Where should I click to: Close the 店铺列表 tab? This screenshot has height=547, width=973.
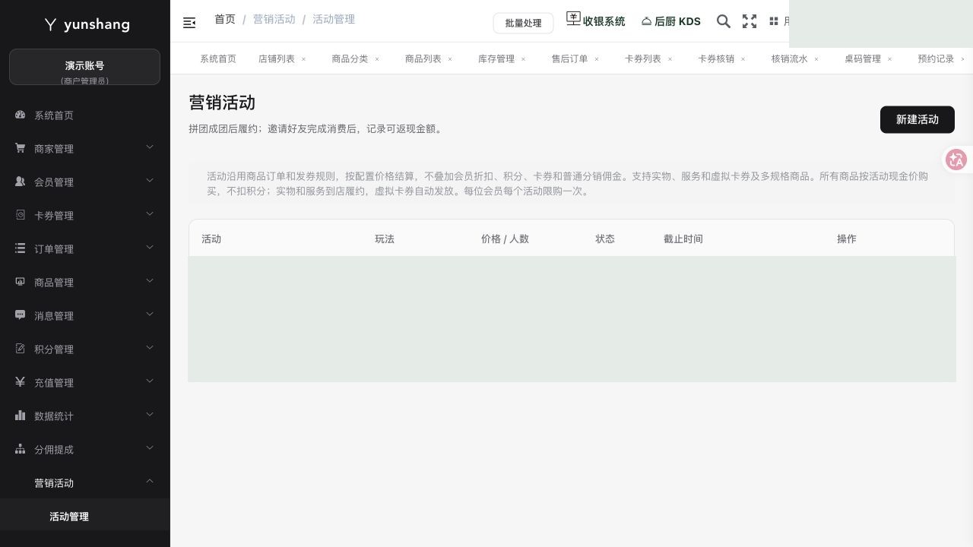coord(303,58)
